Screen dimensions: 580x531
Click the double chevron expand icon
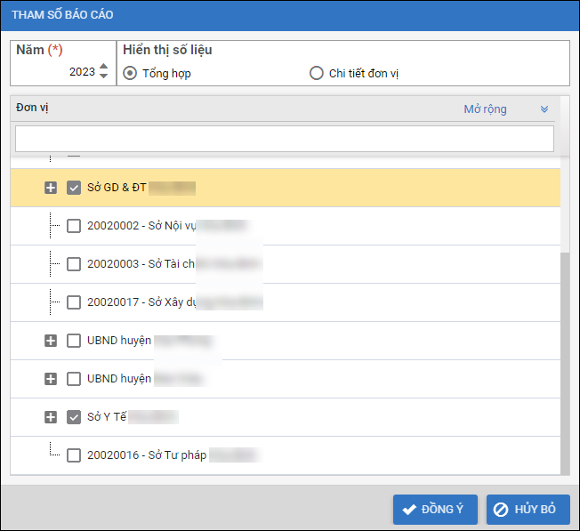tap(544, 109)
